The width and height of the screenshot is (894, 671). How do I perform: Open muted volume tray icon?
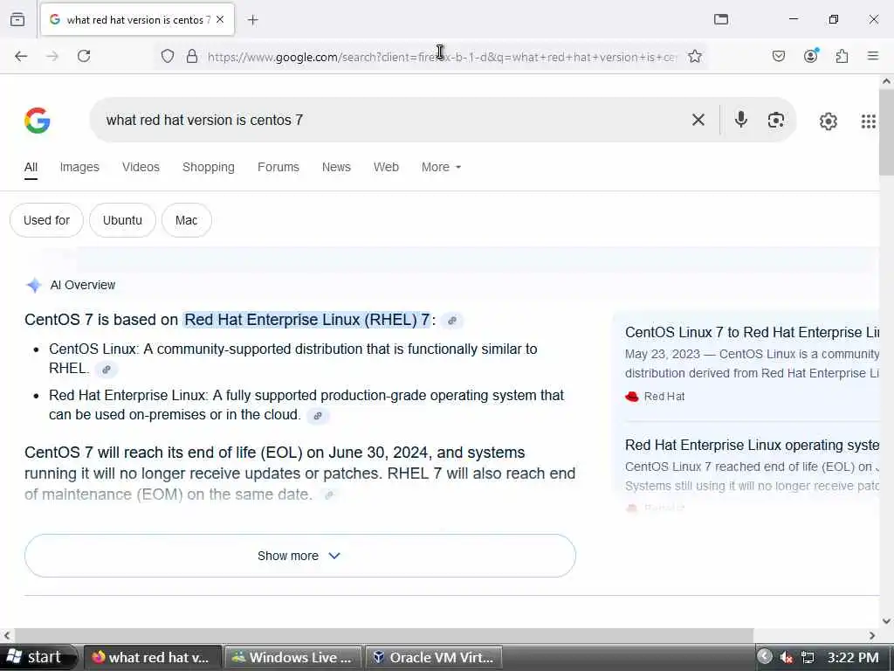(787, 657)
